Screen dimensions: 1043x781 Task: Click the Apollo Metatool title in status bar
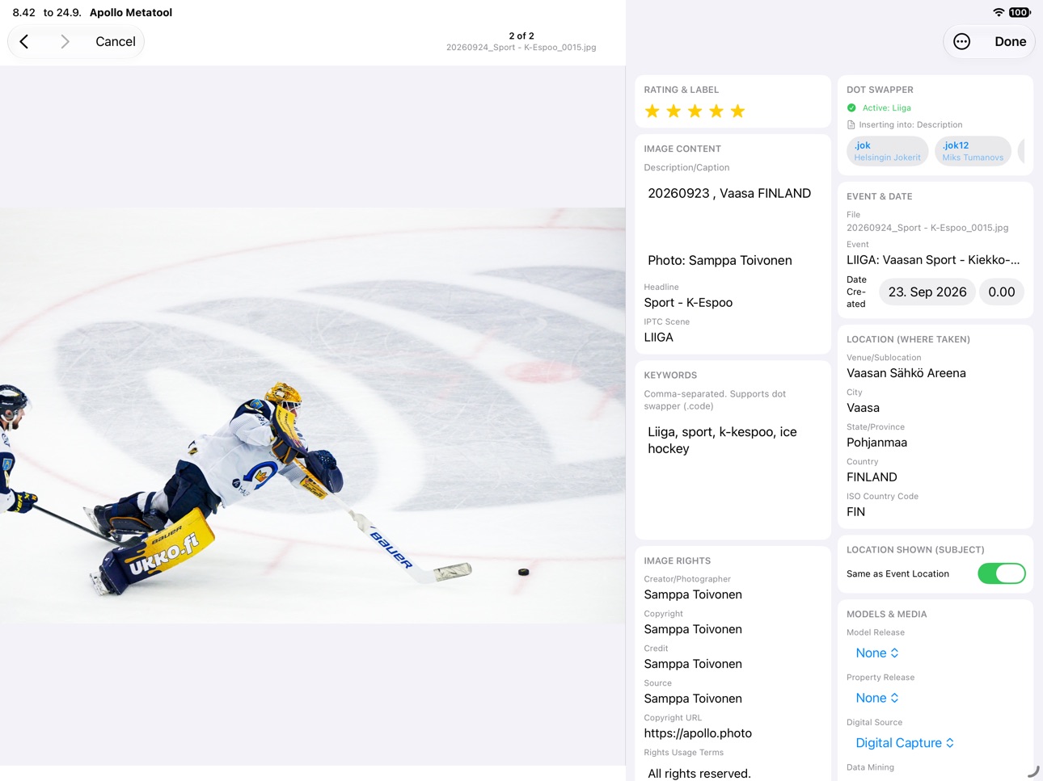click(x=131, y=12)
